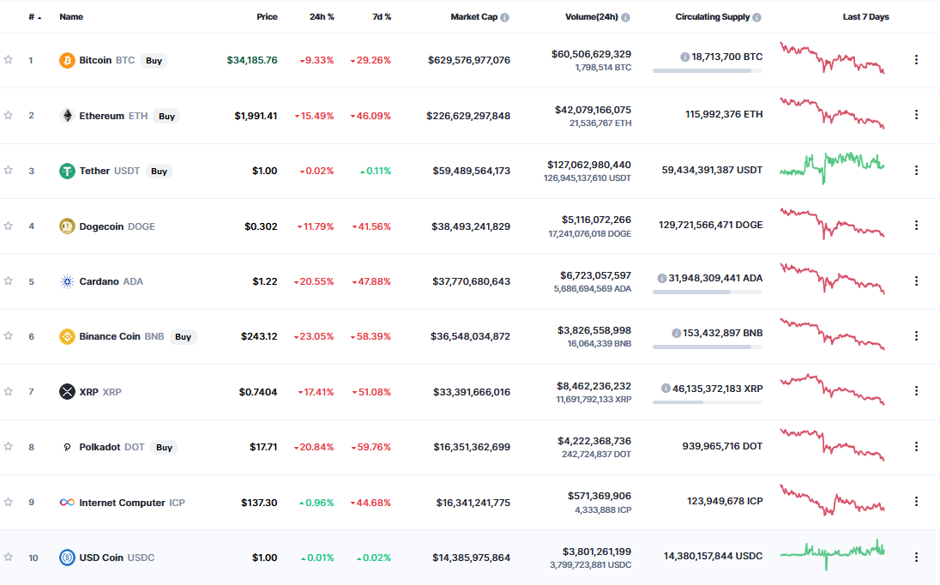Open USD Coin's 7-day sparkline chart
940x585 pixels.
832,554
